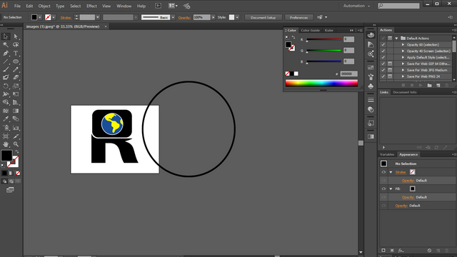Image resolution: width=457 pixels, height=257 pixels.
Task: Select the Column Graph tool
Action: pos(16,128)
